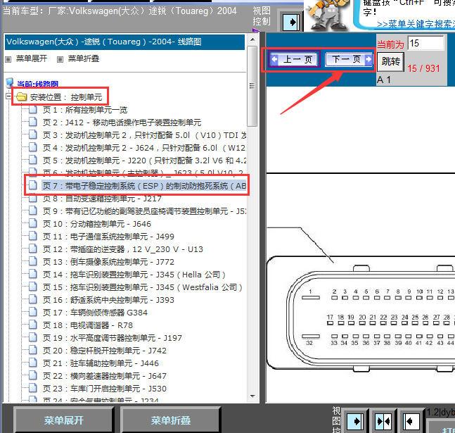
Task: Click page icon of 页 23 车库门开启控制单元
Action: point(33,388)
